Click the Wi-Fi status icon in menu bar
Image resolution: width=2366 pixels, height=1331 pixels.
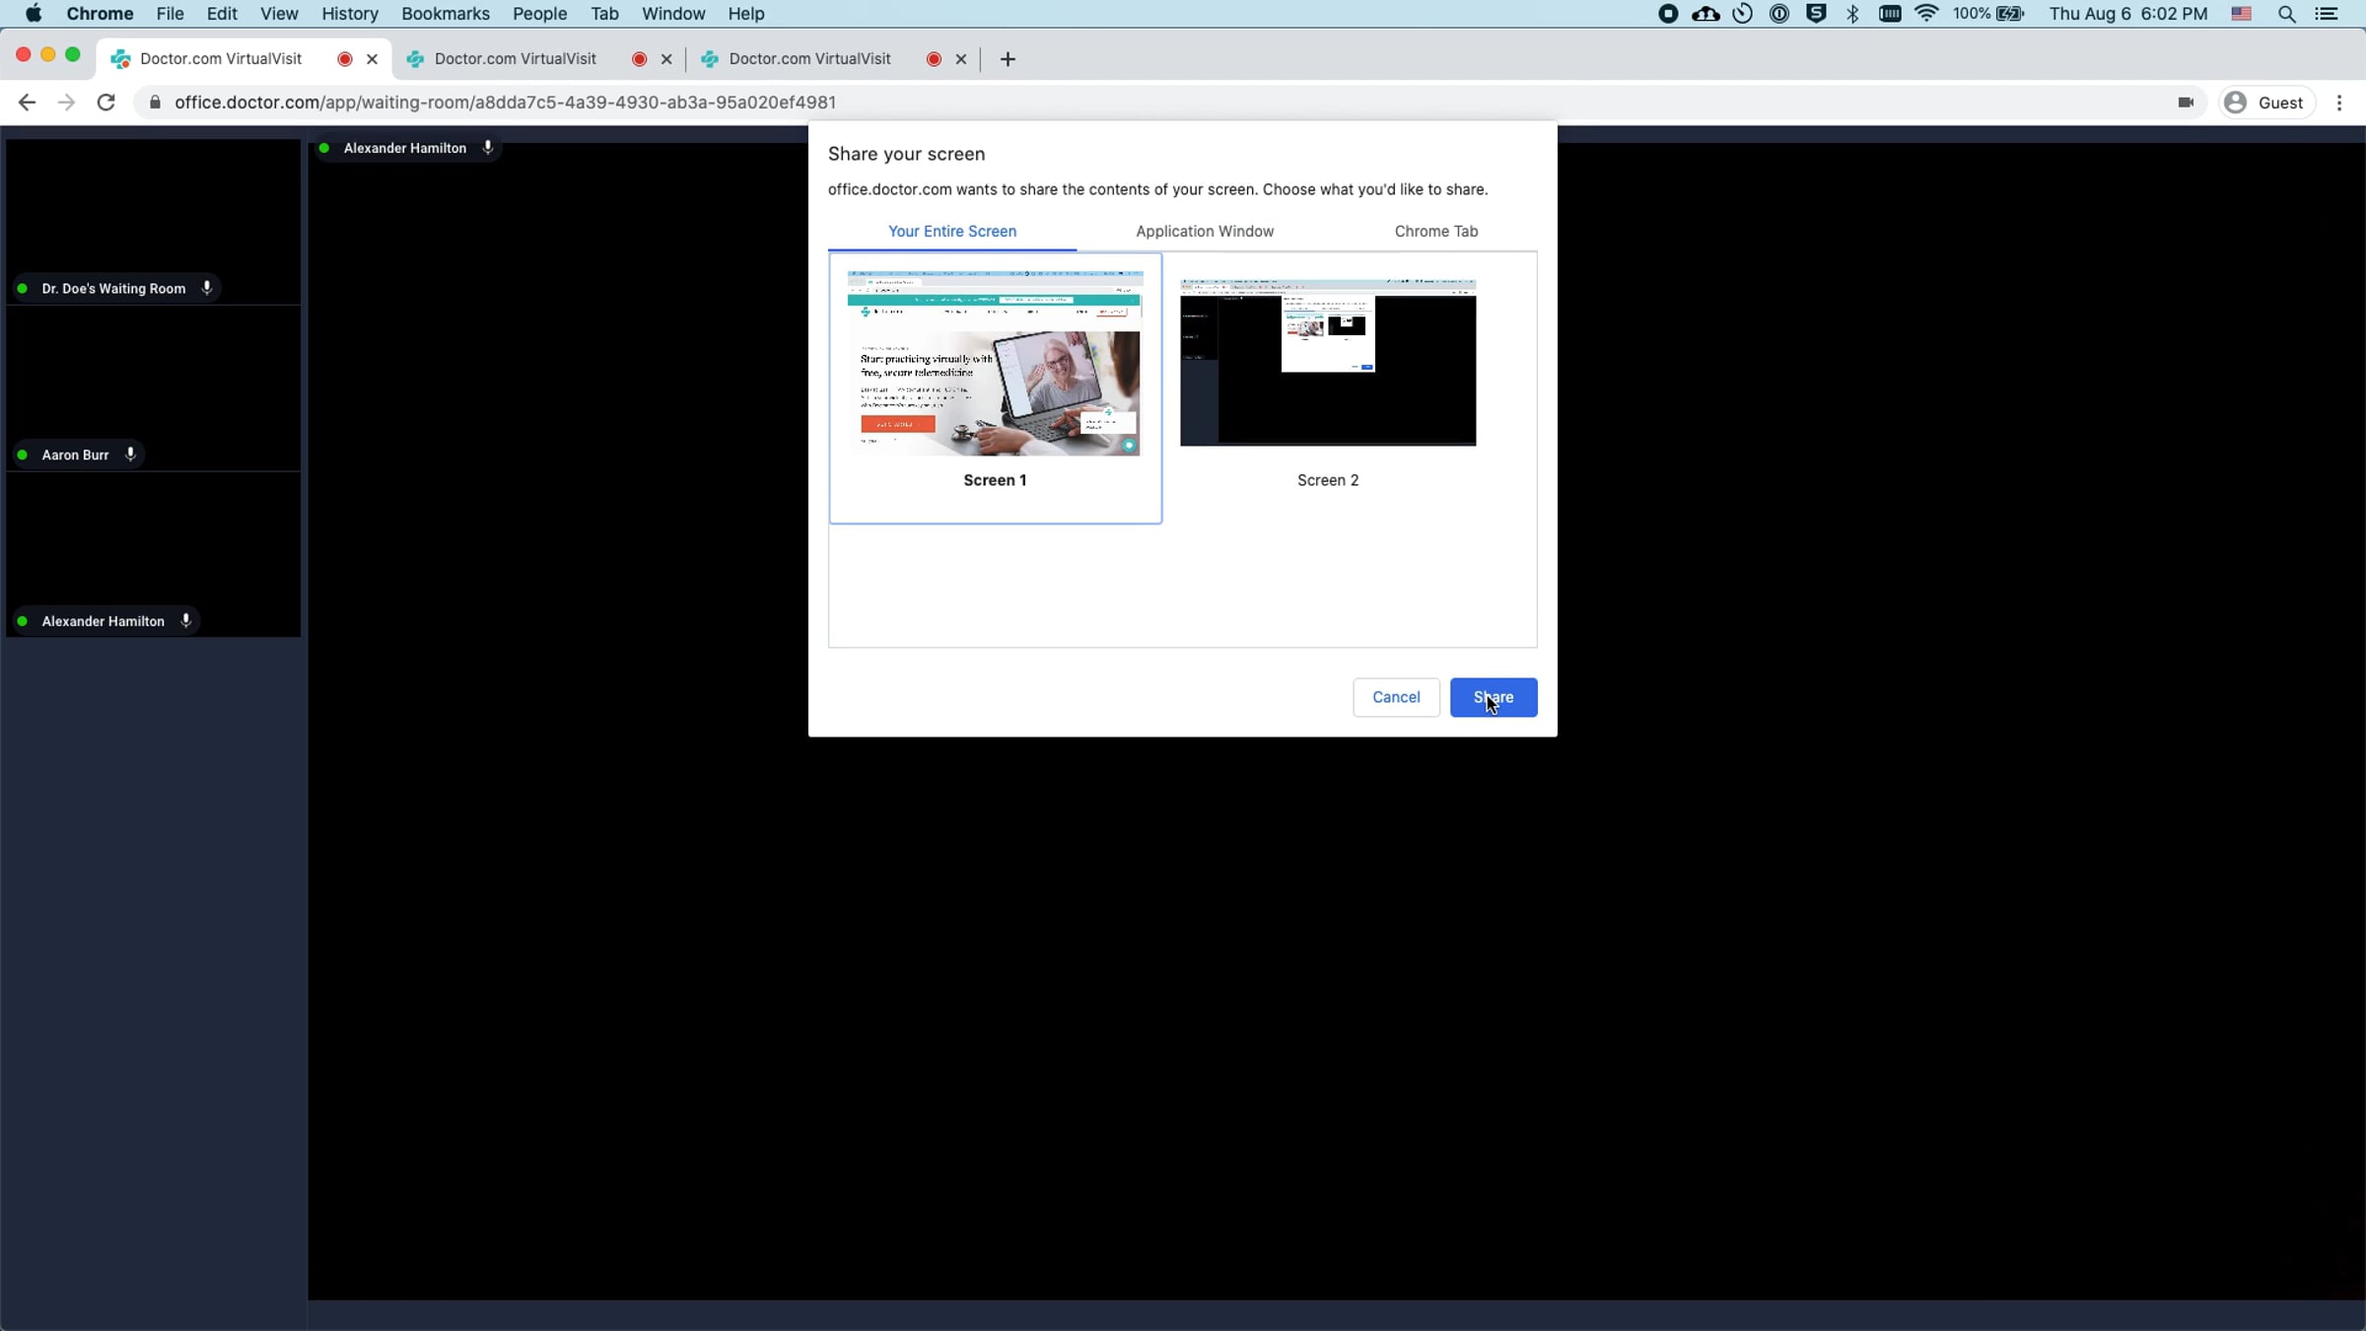click(x=1925, y=14)
